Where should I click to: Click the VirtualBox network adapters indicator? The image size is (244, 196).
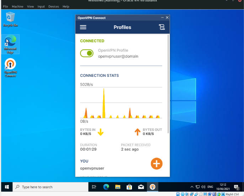(x=192, y=194)
